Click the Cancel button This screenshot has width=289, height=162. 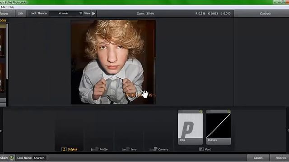258,158
